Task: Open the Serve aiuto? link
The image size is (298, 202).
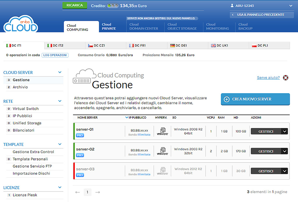Action: click(268, 78)
